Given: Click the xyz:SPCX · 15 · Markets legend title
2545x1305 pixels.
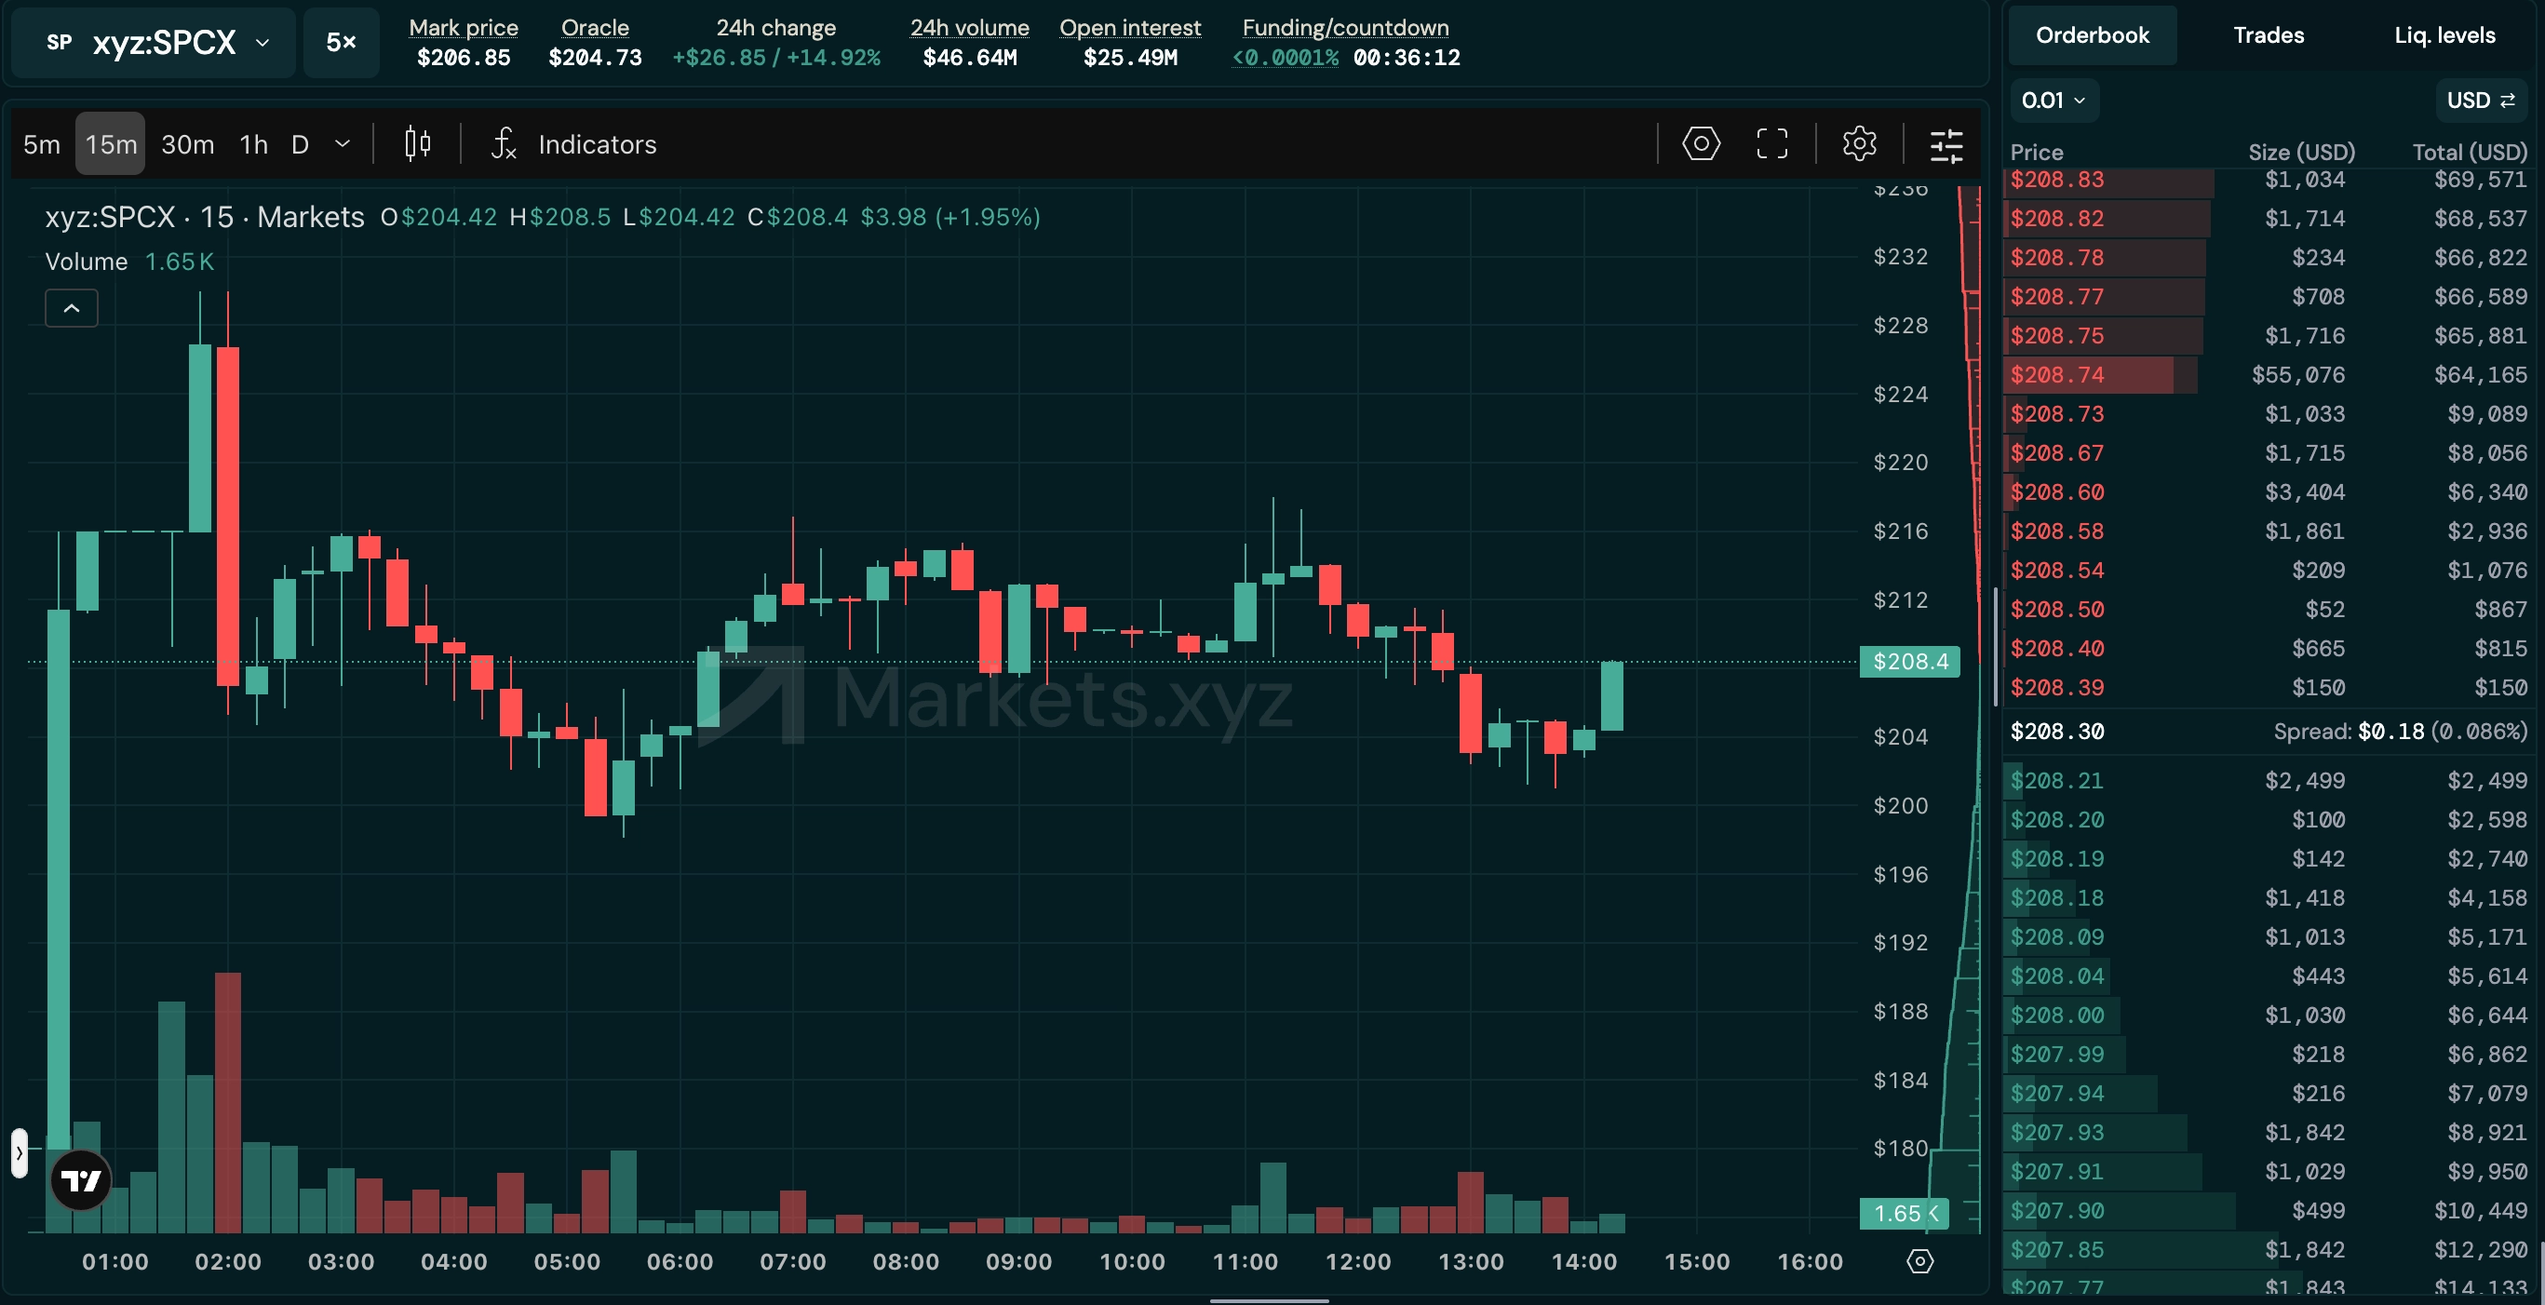Looking at the screenshot, I should click(205, 217).
